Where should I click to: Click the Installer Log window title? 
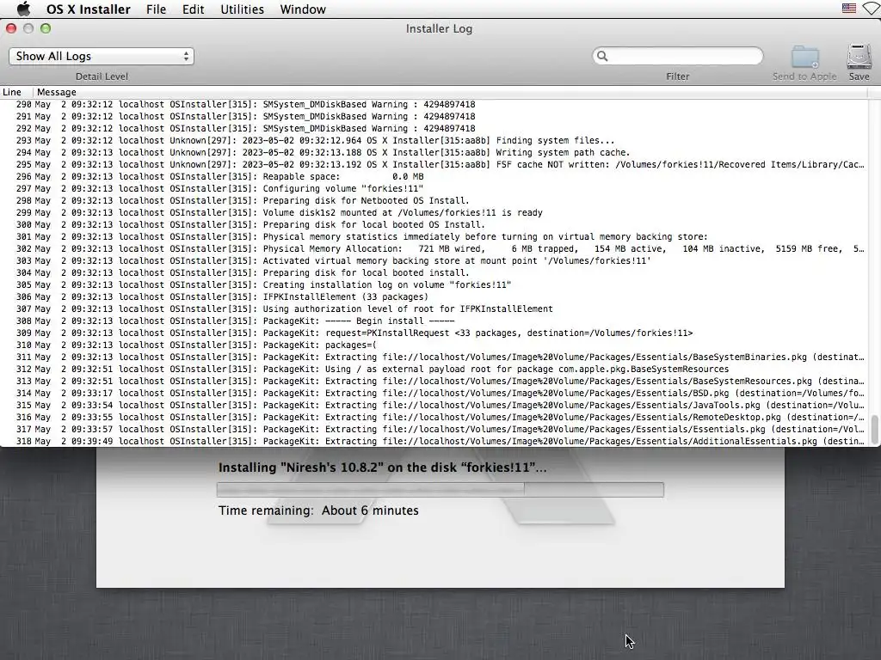(439, 28)
